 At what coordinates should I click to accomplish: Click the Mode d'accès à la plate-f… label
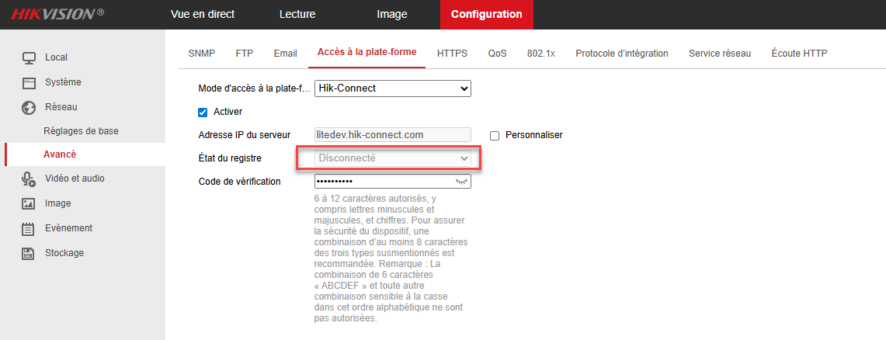click(x=255, y=88)
